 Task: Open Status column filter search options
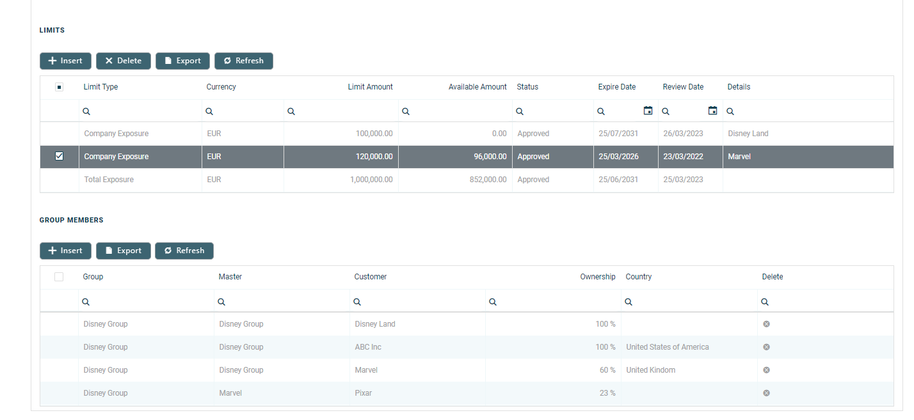coord(520,111)
